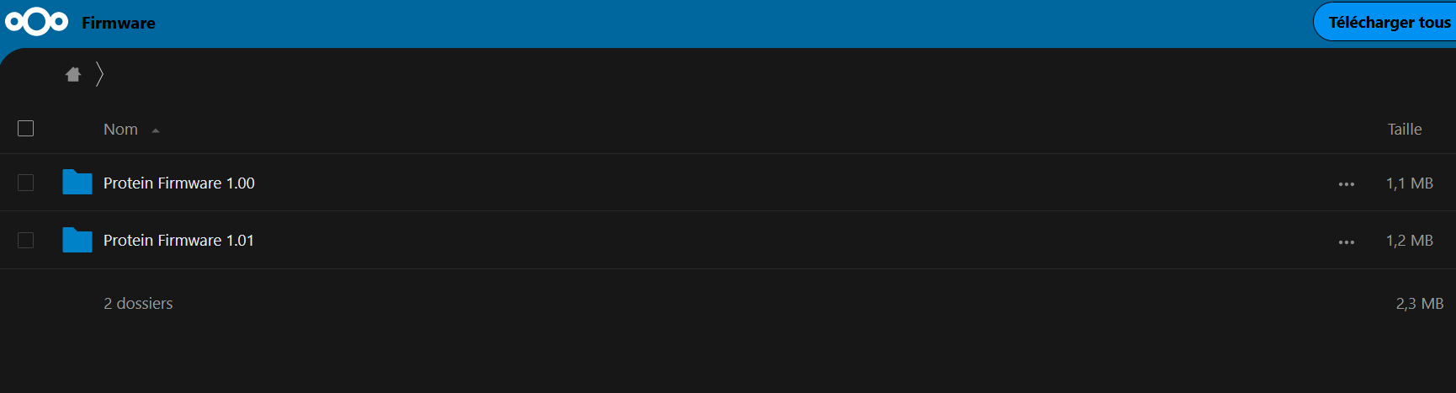Click the 1,2 MB size value

coord(1409,241)
